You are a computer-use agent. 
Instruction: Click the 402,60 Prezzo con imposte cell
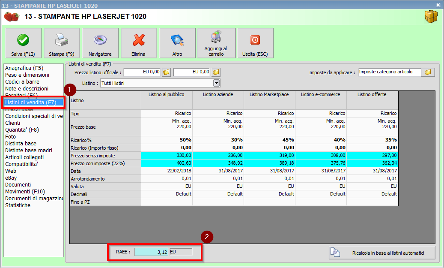[167, 163]
